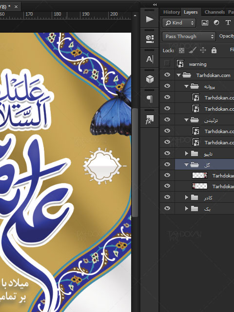This screenshot has width=234, height=312.
Task: Hide second layer under پروانه group
Action: tap(167, 108)
